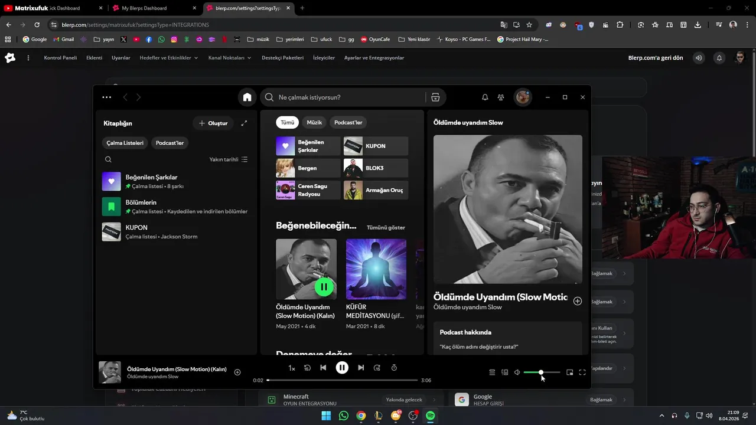
Task: Open Kontrol Paneli in Blerp nav
Action: click(x=60, y=58)
